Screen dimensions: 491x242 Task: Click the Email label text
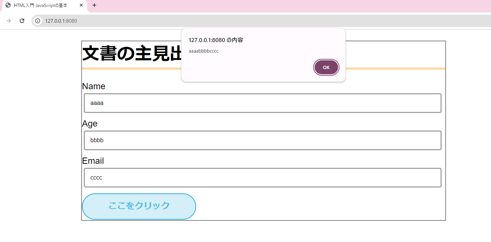click(x=93, y=161)
